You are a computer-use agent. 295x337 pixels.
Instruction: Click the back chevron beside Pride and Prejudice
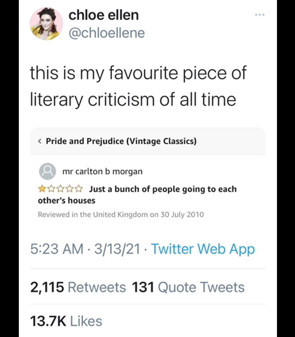[40, 141]
